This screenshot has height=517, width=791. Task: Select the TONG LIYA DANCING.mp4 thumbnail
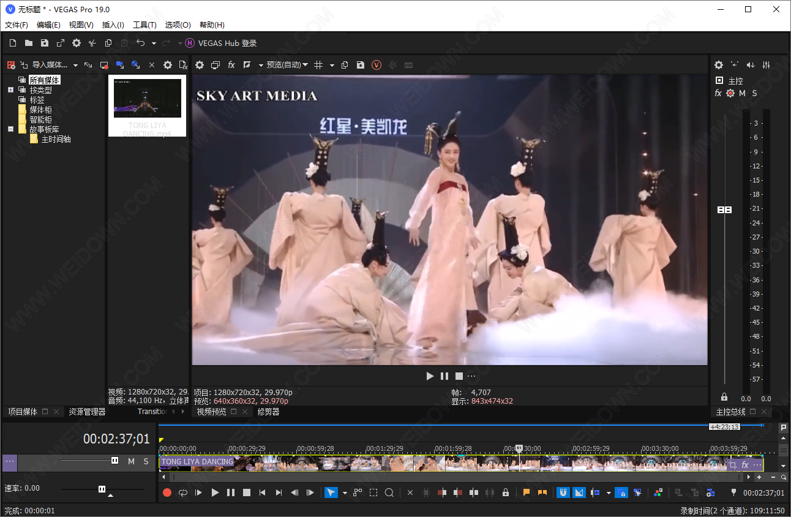coord(147,106)
